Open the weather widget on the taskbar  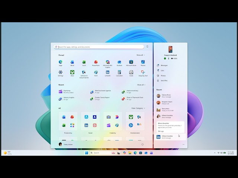tap(7, 153)
